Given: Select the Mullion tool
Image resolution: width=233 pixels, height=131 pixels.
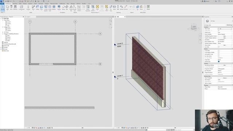Looking at the screenshot, I should (x=54, y=8).
